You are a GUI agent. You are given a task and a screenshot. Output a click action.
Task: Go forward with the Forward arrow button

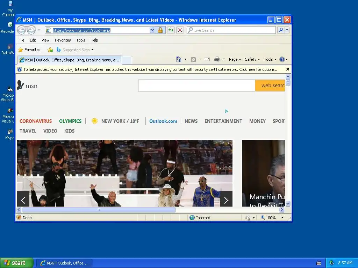pos(31,30)
